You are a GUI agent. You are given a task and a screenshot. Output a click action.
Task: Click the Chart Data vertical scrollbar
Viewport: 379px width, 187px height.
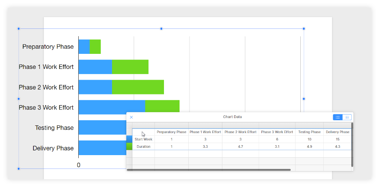[352, 145]
